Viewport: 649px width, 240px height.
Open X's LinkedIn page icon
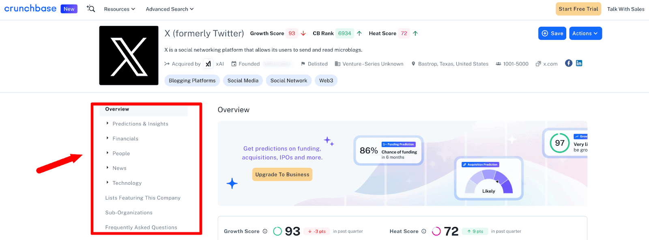(x=579, y=63)
